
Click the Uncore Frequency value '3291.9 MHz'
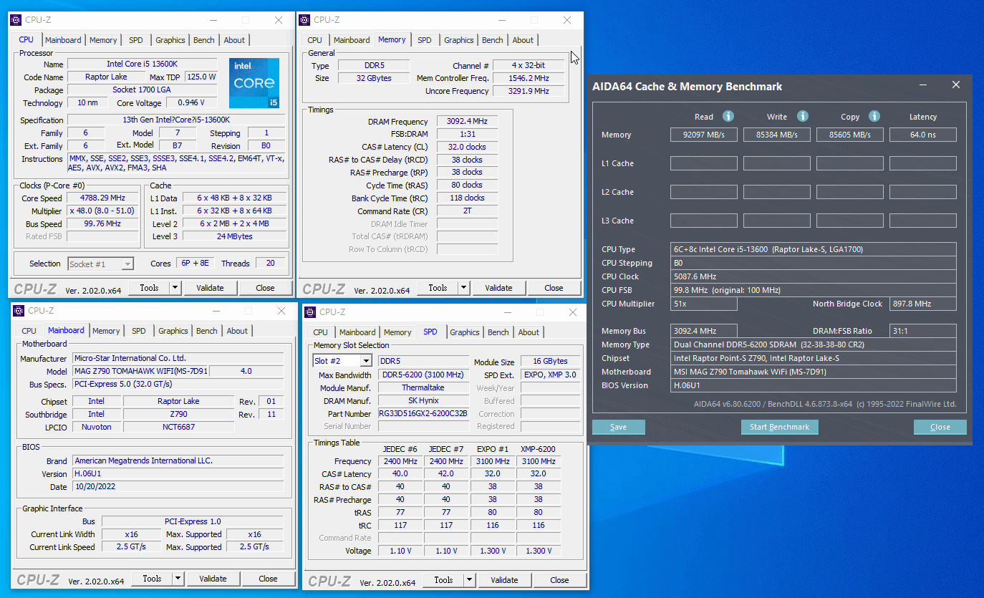point(528,91)
